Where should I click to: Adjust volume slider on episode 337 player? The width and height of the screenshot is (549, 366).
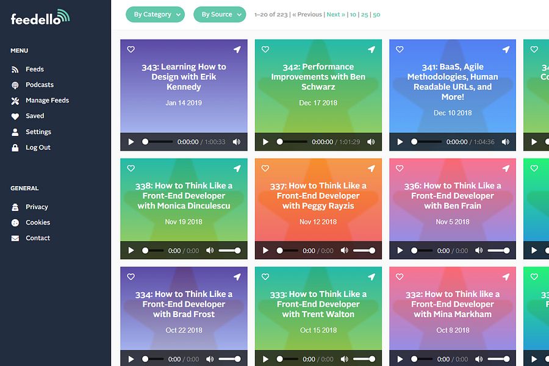364,251
